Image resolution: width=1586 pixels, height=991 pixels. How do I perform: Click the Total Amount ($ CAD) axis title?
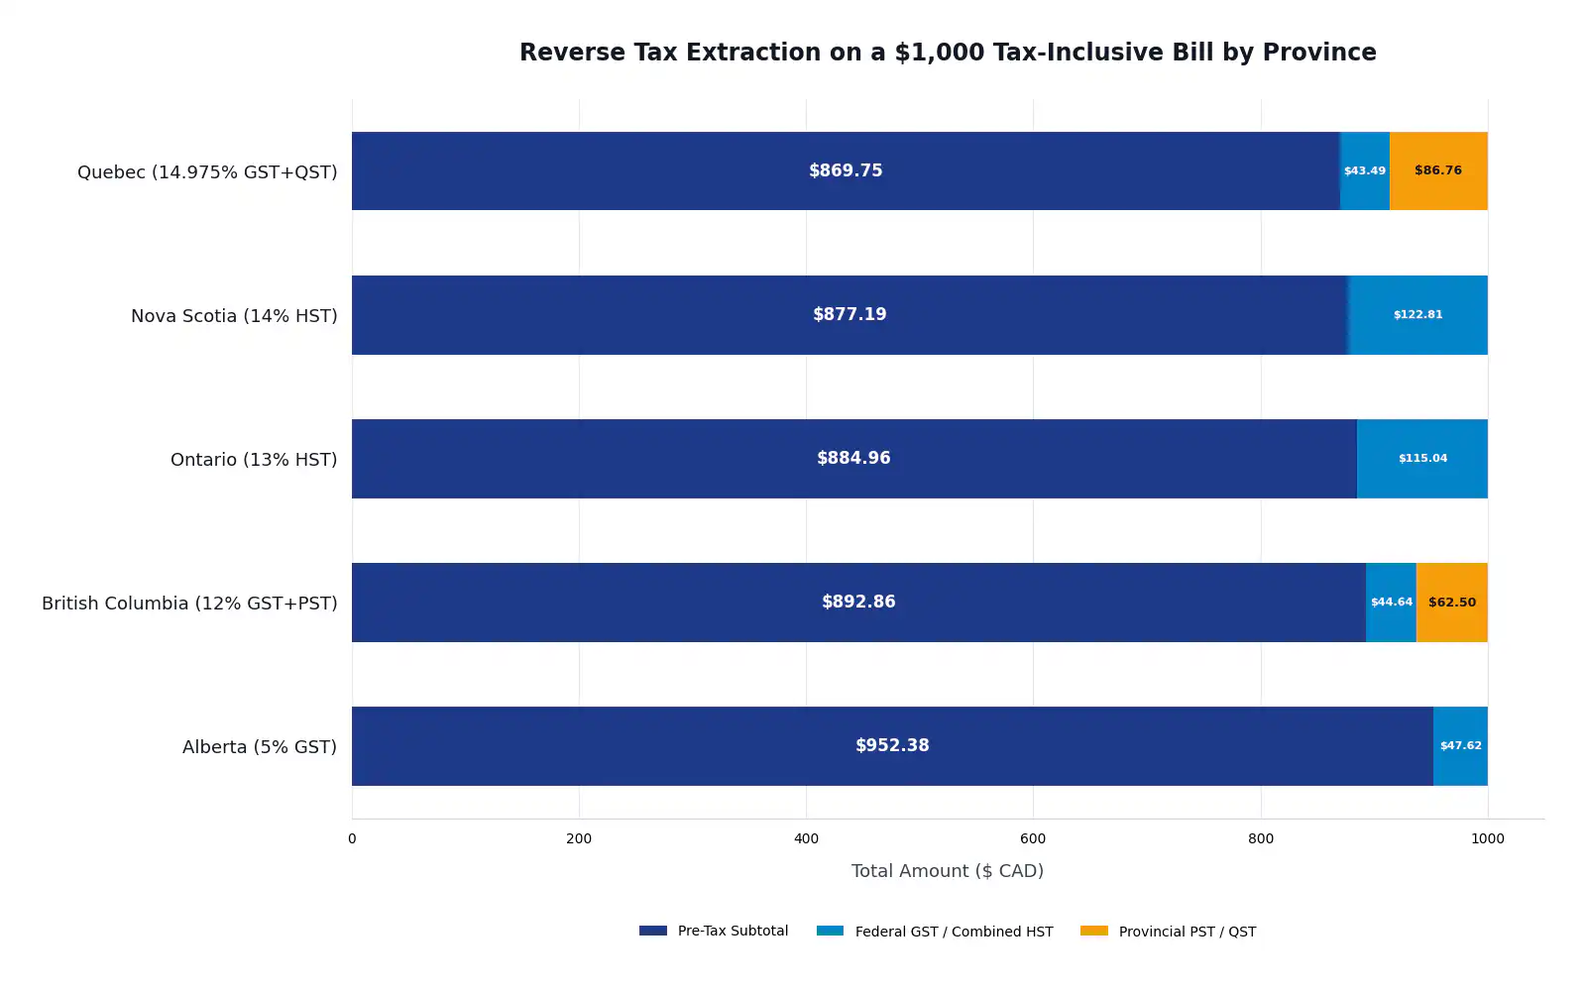[948, 871]
